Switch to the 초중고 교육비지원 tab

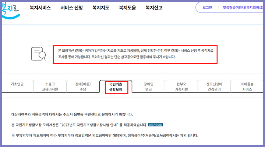[x=50, y=87]
